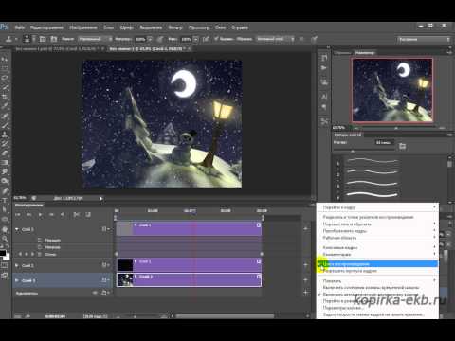This screenshot has height=341, width=455.
Task: Collapse the expanded top timeline layer
Action: coord(17,229)
